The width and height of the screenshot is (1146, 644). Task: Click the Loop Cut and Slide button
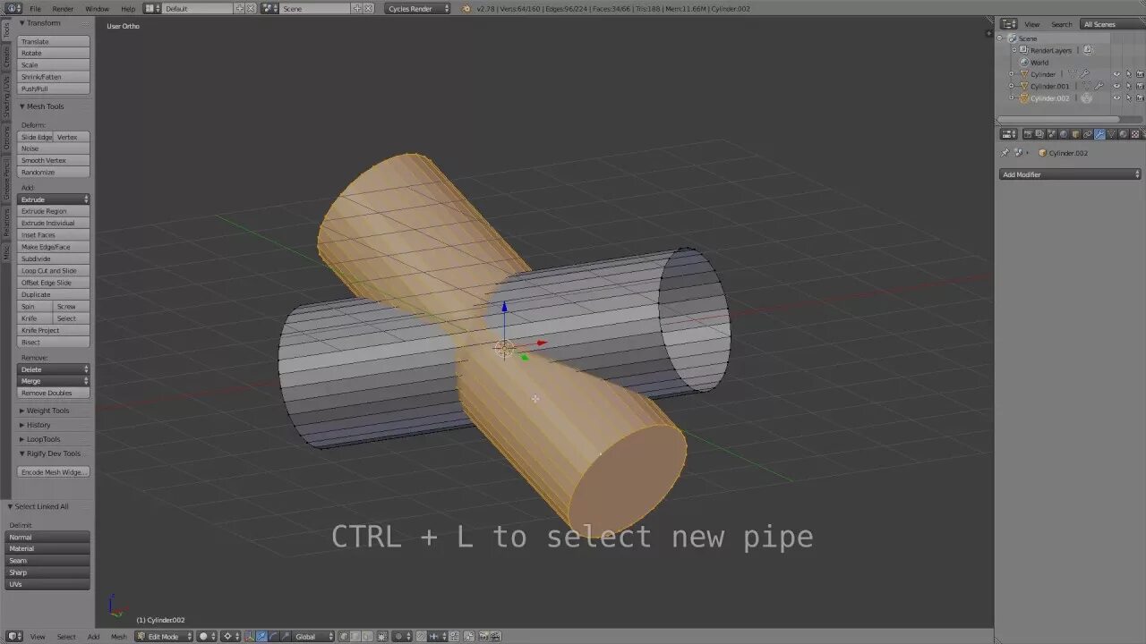tap(54, 271)
